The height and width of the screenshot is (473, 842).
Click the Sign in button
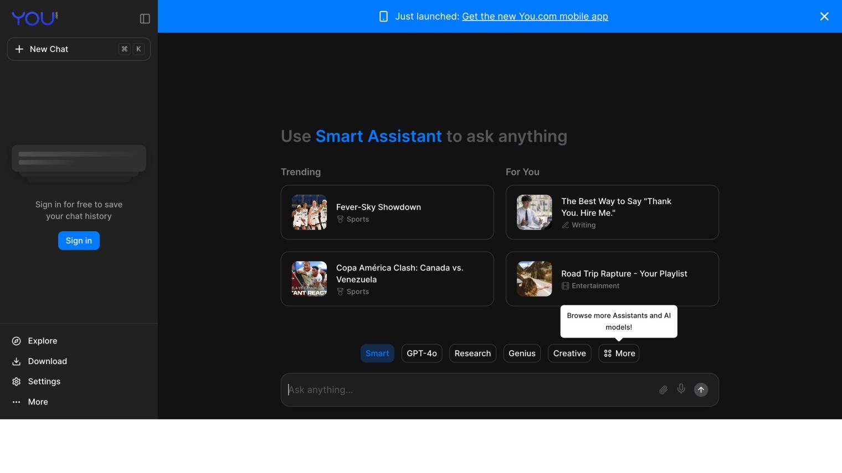pyautogui.click(x=79, y=241)
